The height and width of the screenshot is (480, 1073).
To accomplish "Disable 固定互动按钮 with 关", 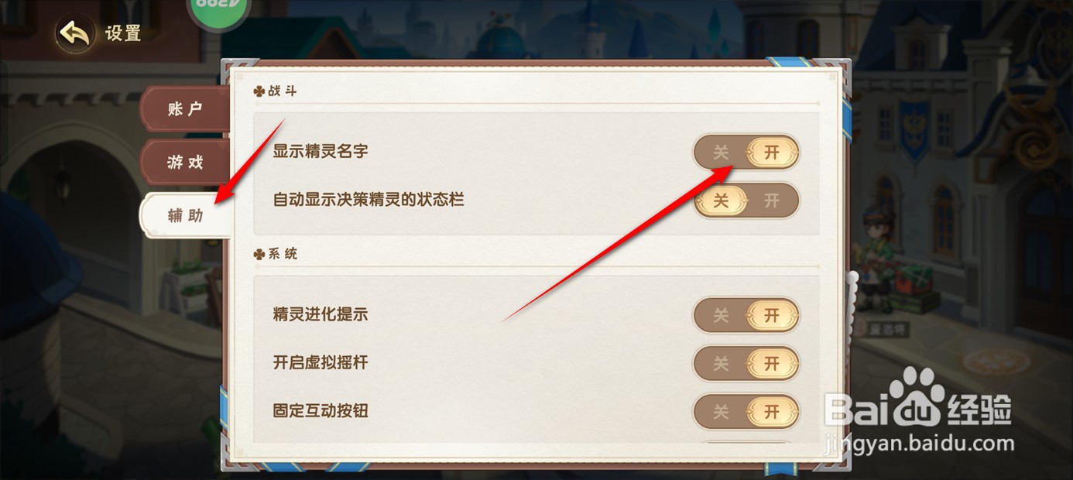I will pos(721,412).
